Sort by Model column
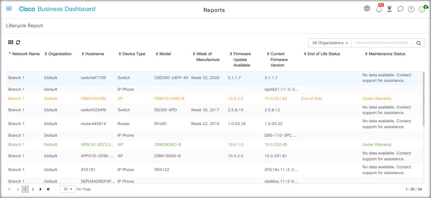This screenshot has width=431, height=198. point(163,54)
